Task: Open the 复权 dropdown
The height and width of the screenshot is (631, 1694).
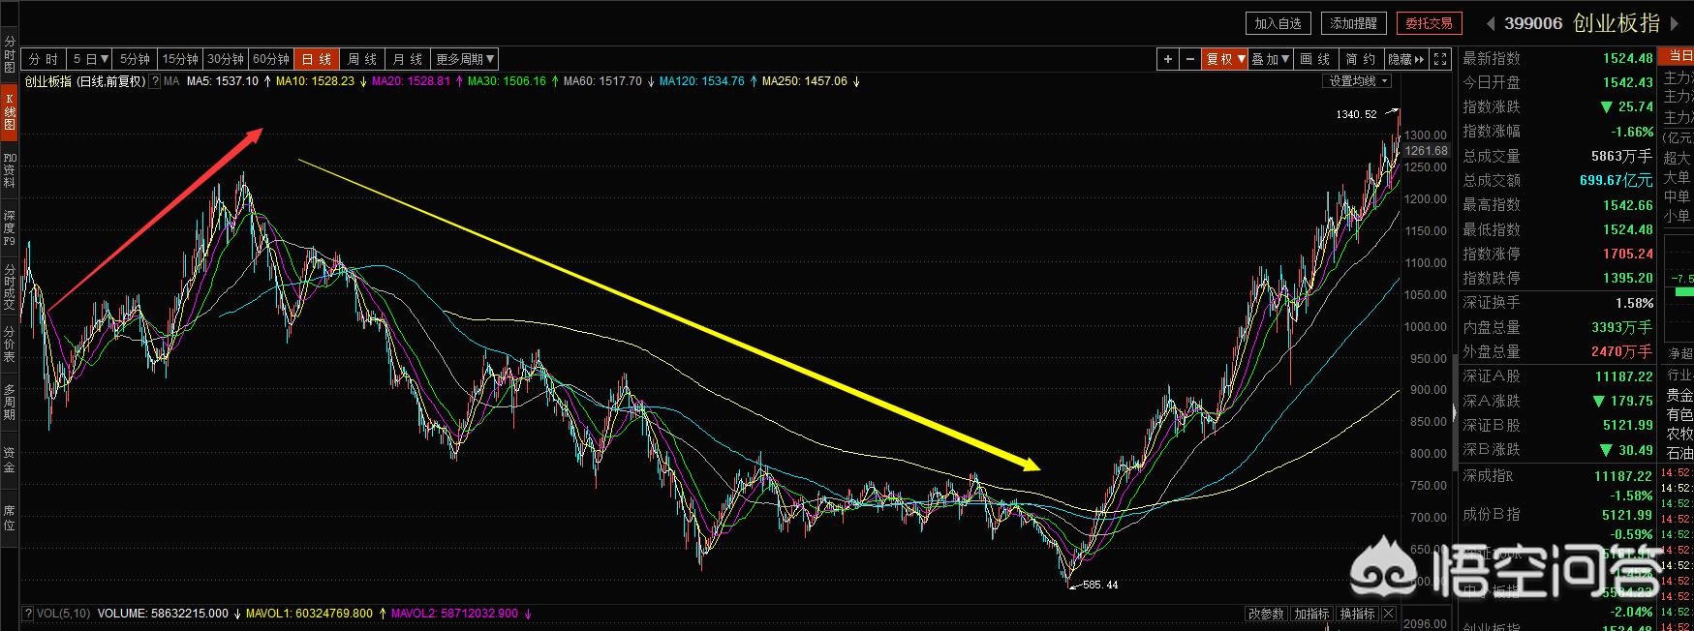Action: [1225, 59]
